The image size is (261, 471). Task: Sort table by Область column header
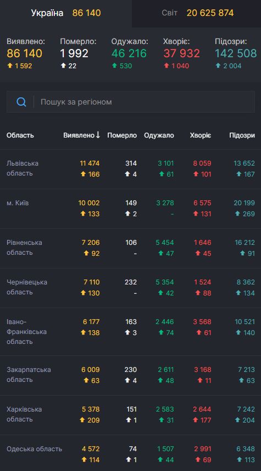coord(20,135)
